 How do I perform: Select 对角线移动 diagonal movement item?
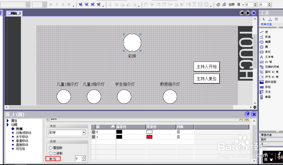(x=23, y=133)
